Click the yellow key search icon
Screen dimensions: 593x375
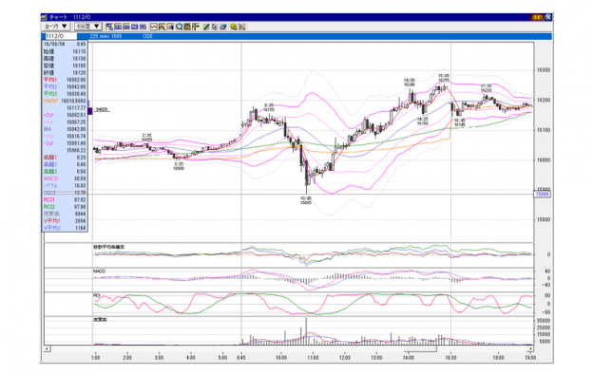(234, 27)
